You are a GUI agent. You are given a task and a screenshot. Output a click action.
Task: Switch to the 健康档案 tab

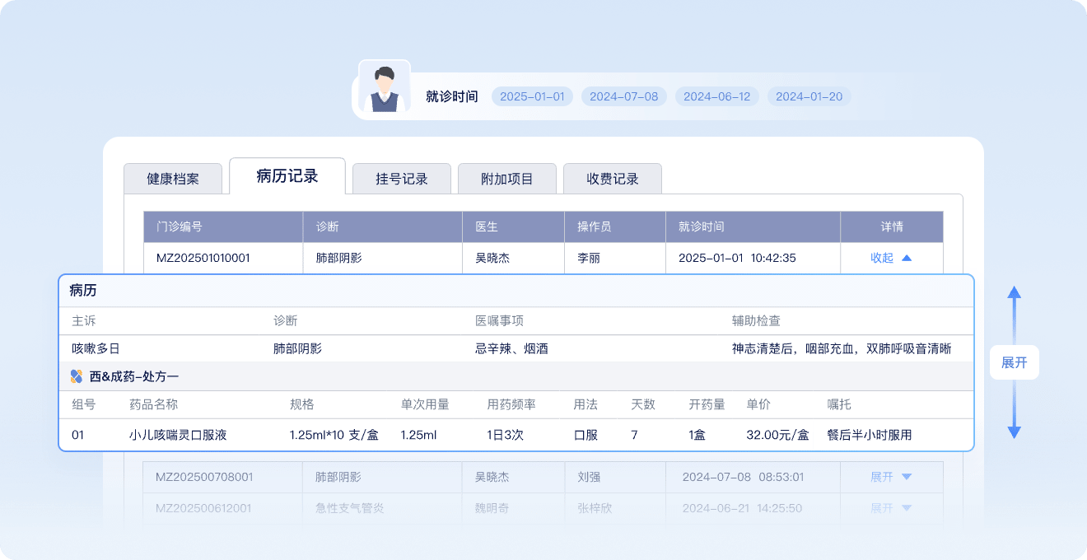tap(173, 179)
